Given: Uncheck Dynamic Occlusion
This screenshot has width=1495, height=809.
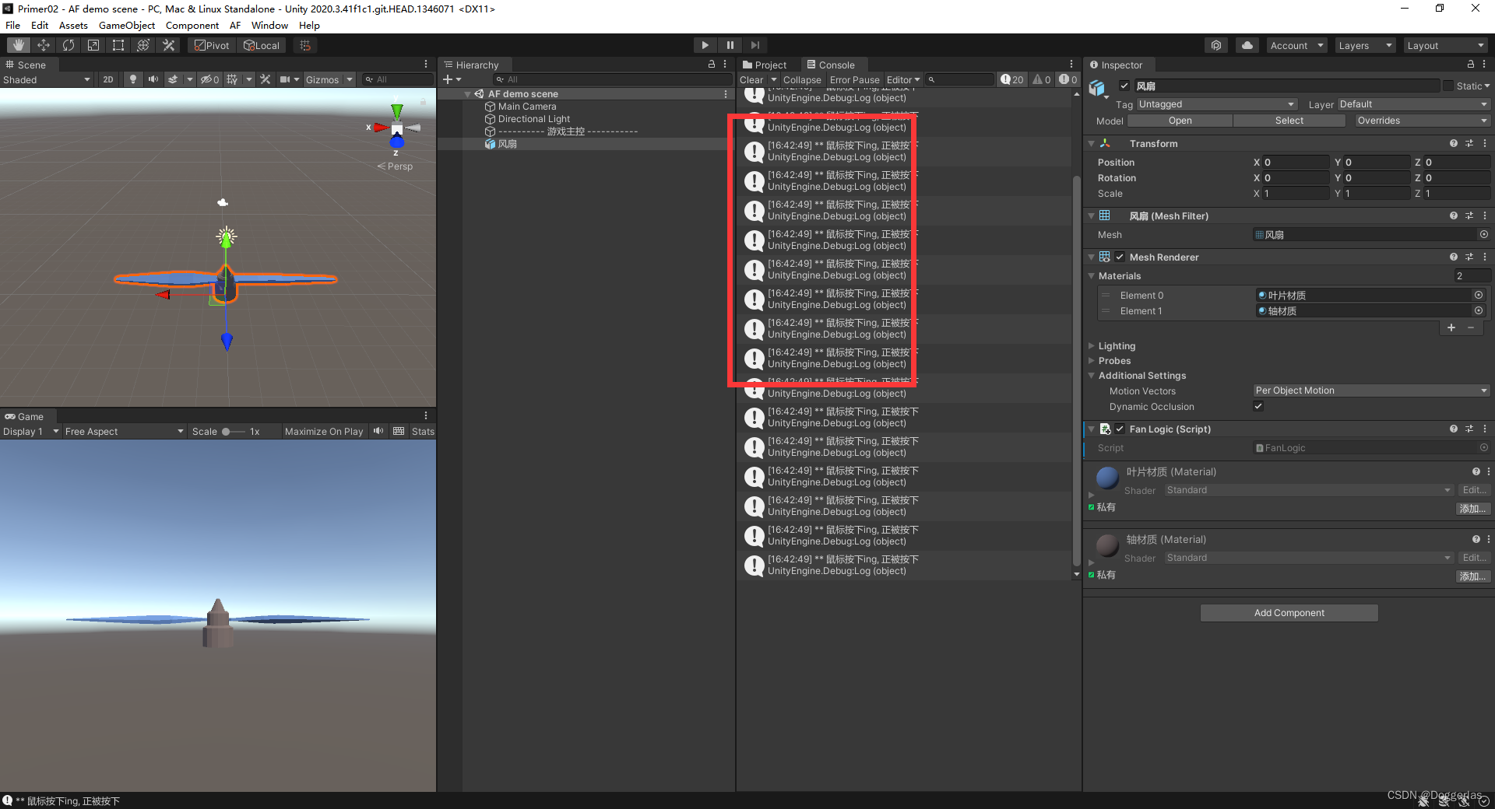Looking at the screenshot, I should (1258, 406).
